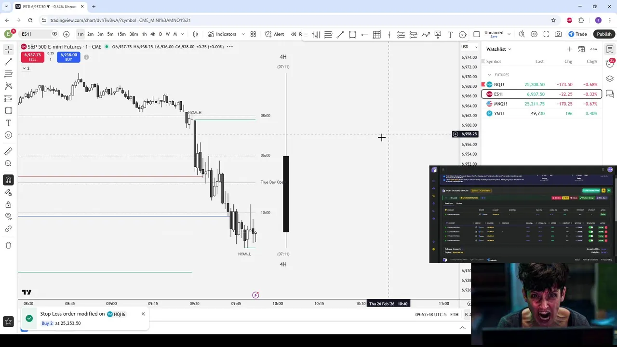Toggle lock all drawings
617x347 pixels.
tap(8, 204)
